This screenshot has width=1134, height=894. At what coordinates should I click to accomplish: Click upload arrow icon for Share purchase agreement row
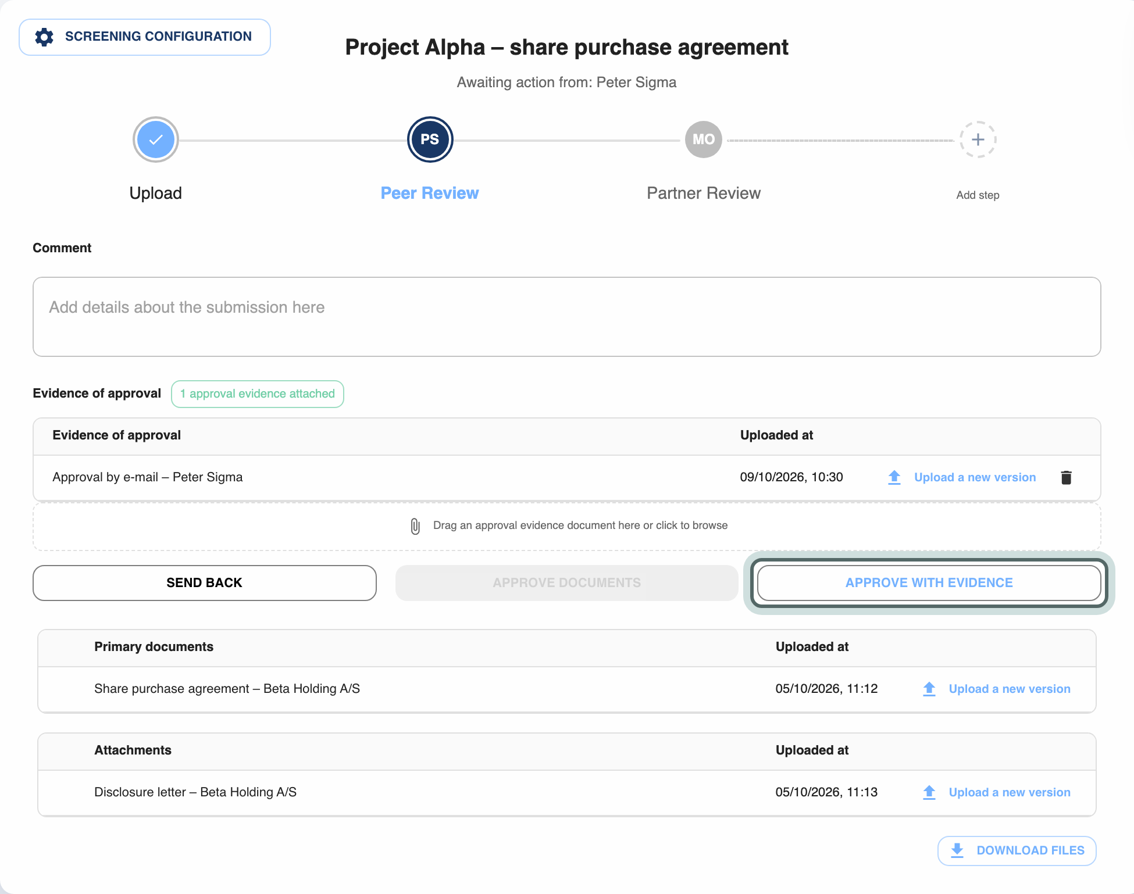(929, 689)
